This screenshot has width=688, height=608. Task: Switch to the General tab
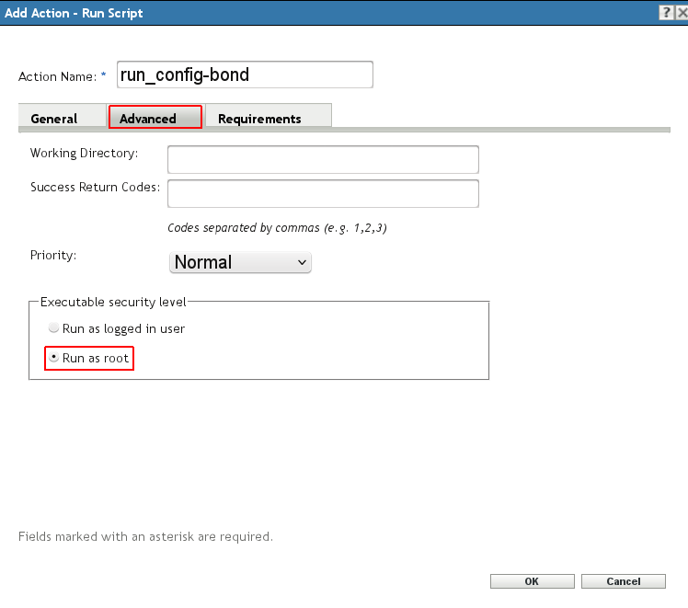click(x=54, y=119)
